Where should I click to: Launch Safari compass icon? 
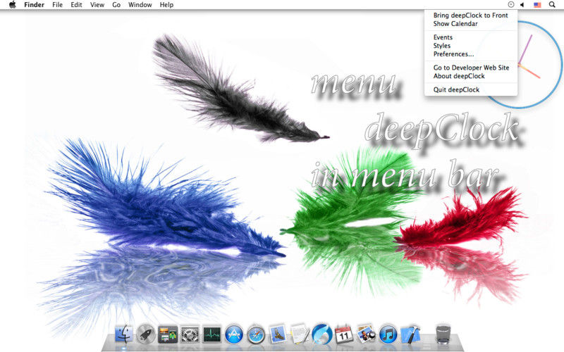(x=256, y=335)
